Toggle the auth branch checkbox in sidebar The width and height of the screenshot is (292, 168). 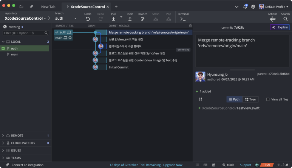(3, 48)
